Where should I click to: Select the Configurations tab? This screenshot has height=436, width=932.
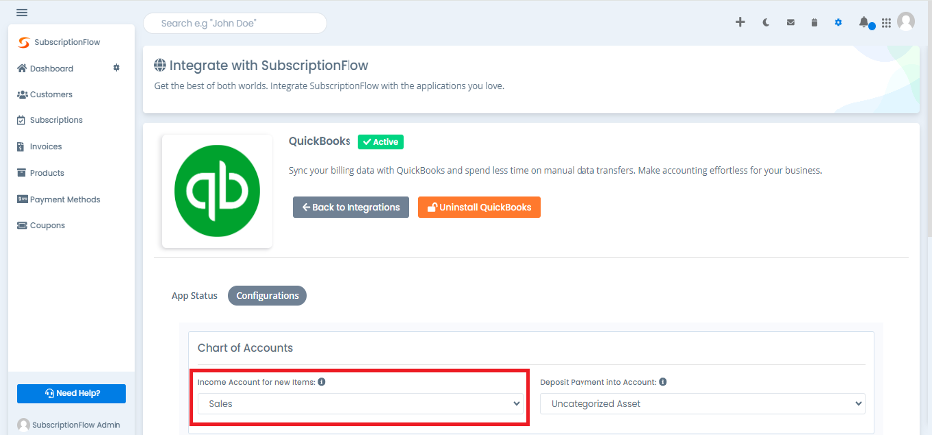pos(268,296)
